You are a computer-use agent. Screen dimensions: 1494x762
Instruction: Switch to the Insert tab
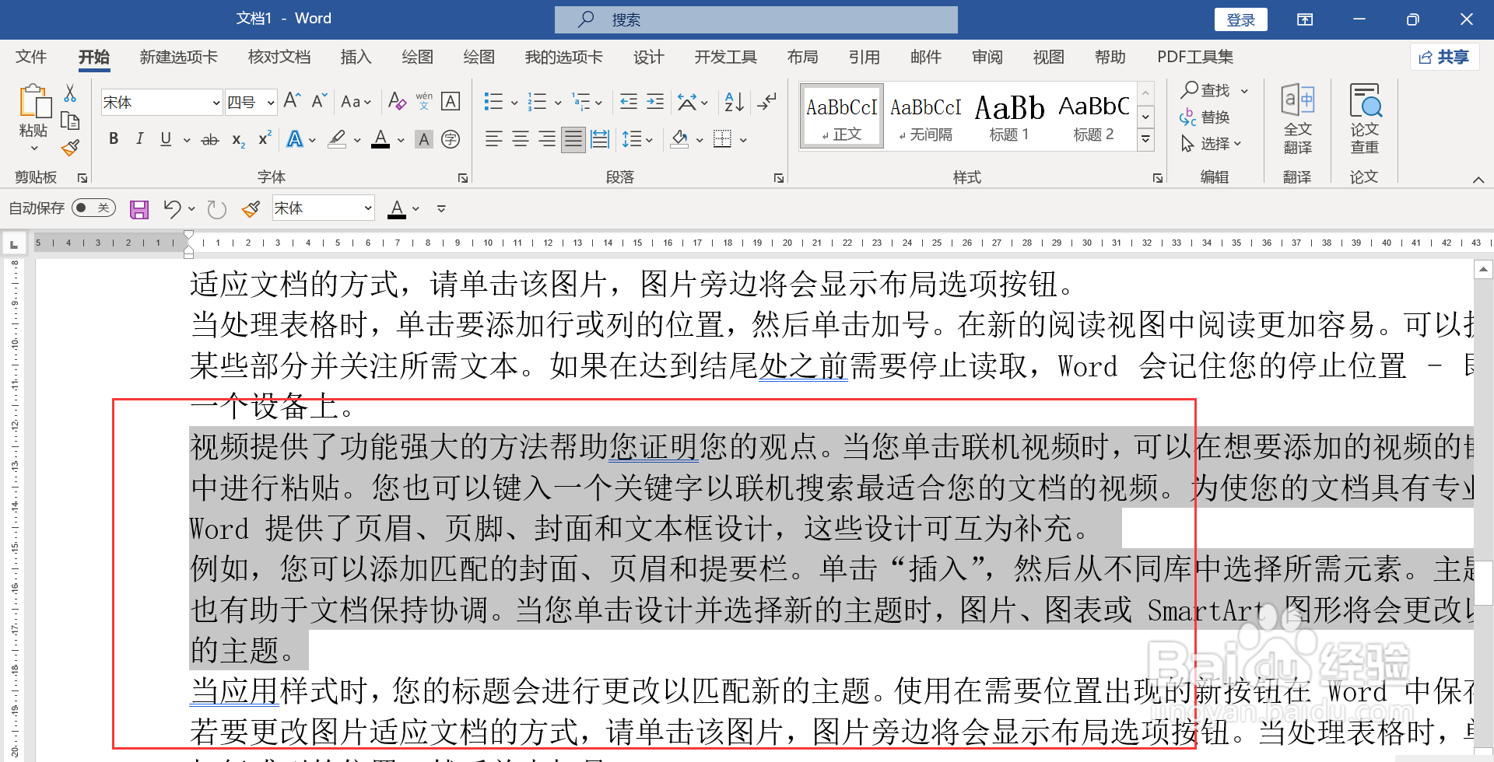pos(356,57)
